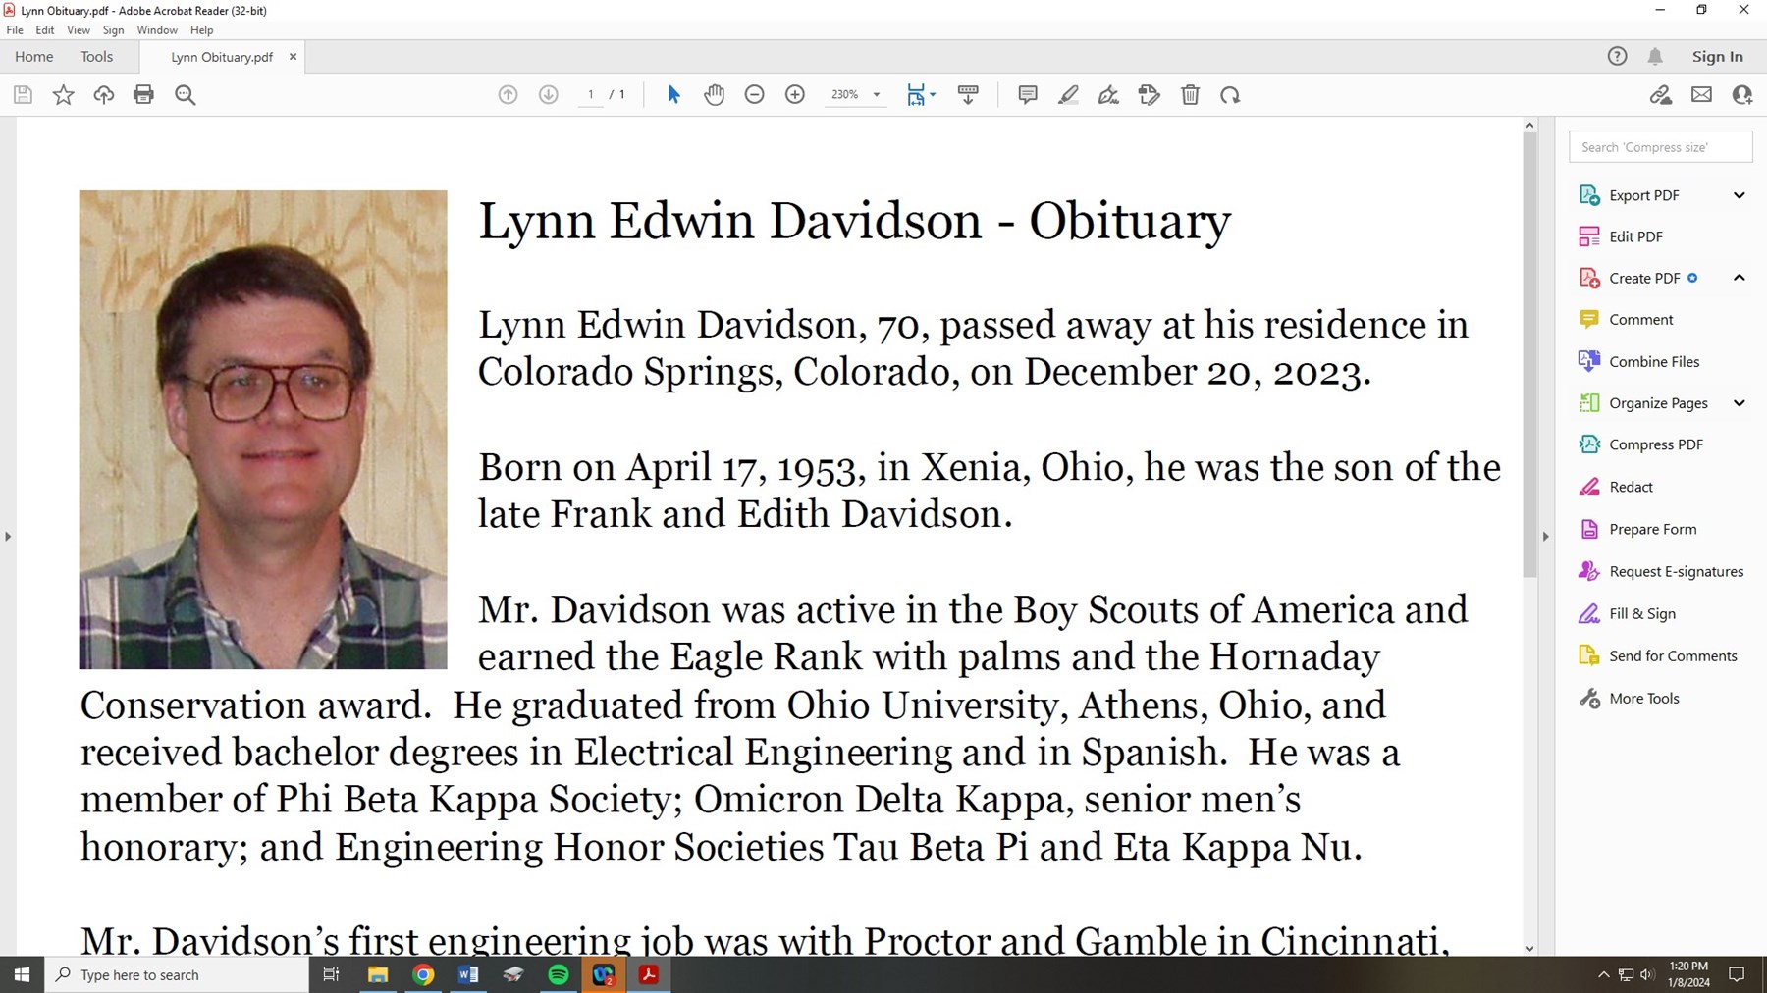Switch to the Tools tab
Image resolution: width=1767 pixels, height=993 pixels.
tap(96, 56)
